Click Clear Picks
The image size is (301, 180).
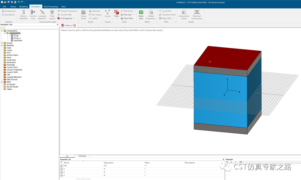[127, 19]
